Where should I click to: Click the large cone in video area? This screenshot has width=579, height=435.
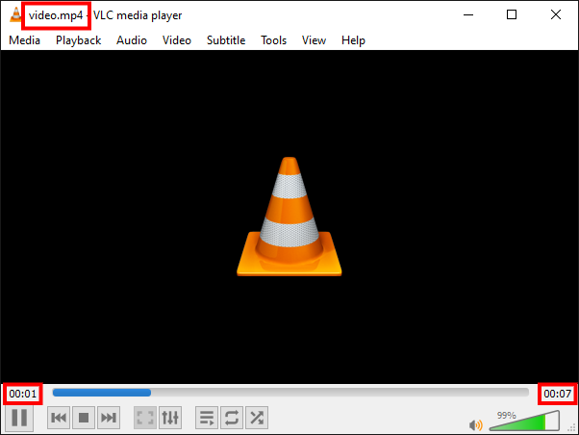[289, 217]
